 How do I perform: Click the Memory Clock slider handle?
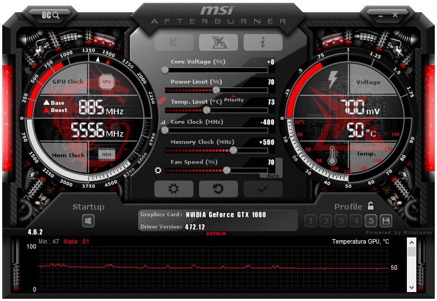[233, 151]
